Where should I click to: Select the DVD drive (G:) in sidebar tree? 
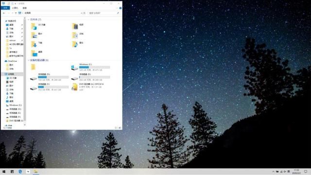pyautogui.click(x=16, y=121)
